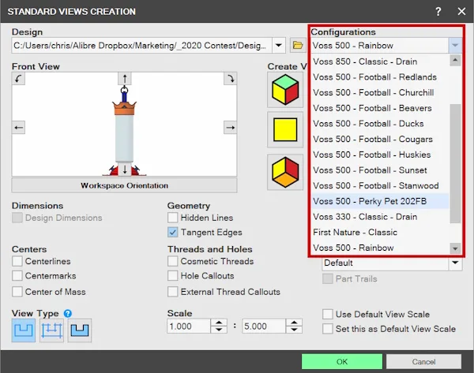
Task: Click the configurations list scrollbar thumb
Action: (x=455, y=163)
